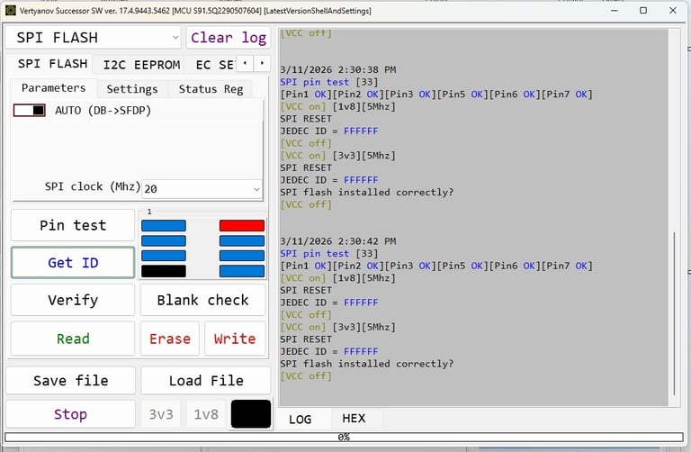Select the 3v3 voltage button
This screenshot has height=452, width=691.
(161, 414)
